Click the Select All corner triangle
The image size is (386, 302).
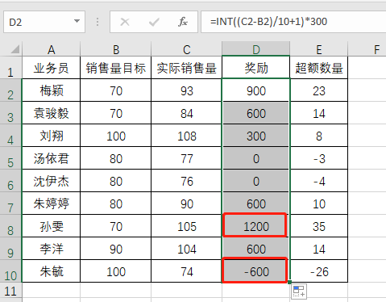coord(15,49)
